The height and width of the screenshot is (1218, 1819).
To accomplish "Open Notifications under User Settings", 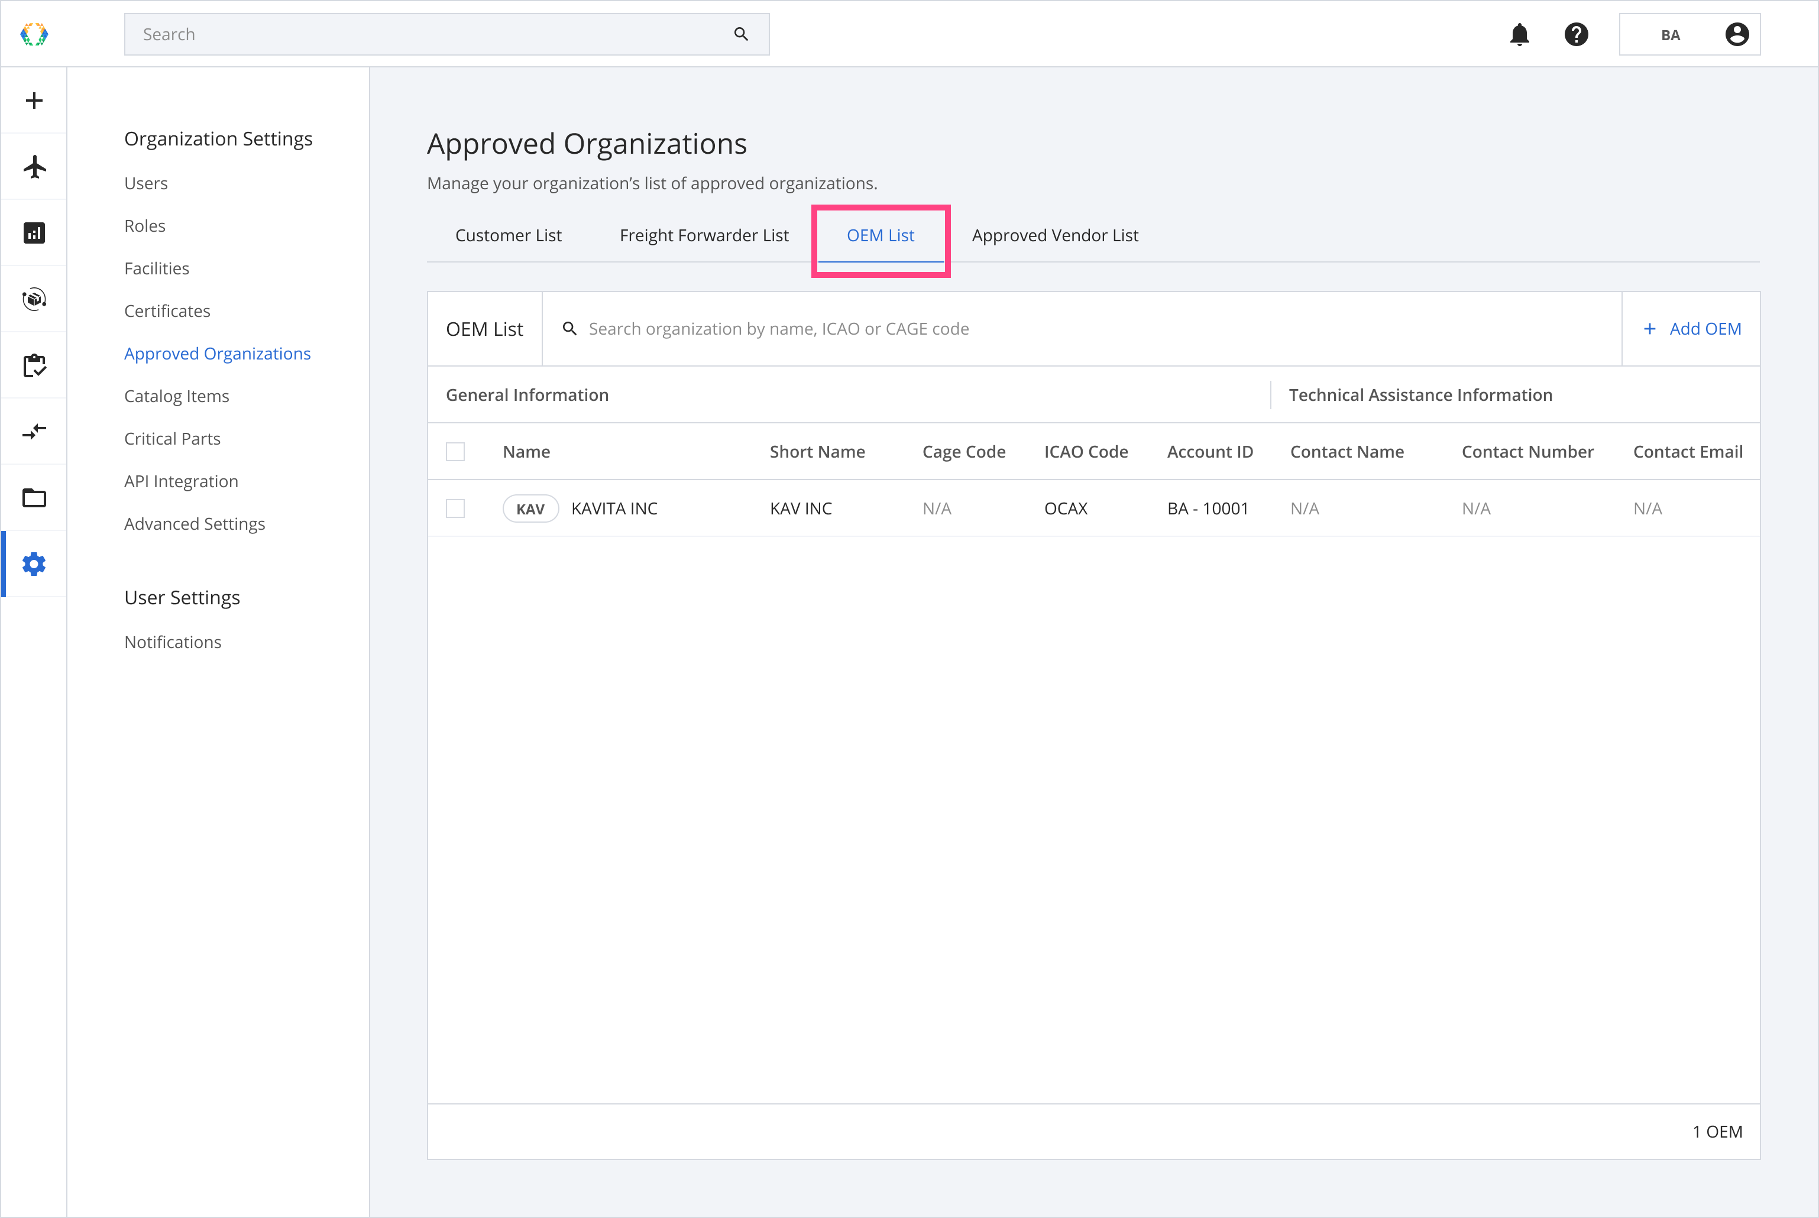I will [173, 642].
